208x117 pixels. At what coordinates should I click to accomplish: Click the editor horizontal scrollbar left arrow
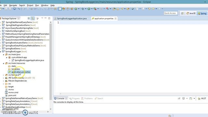point(61,94)
